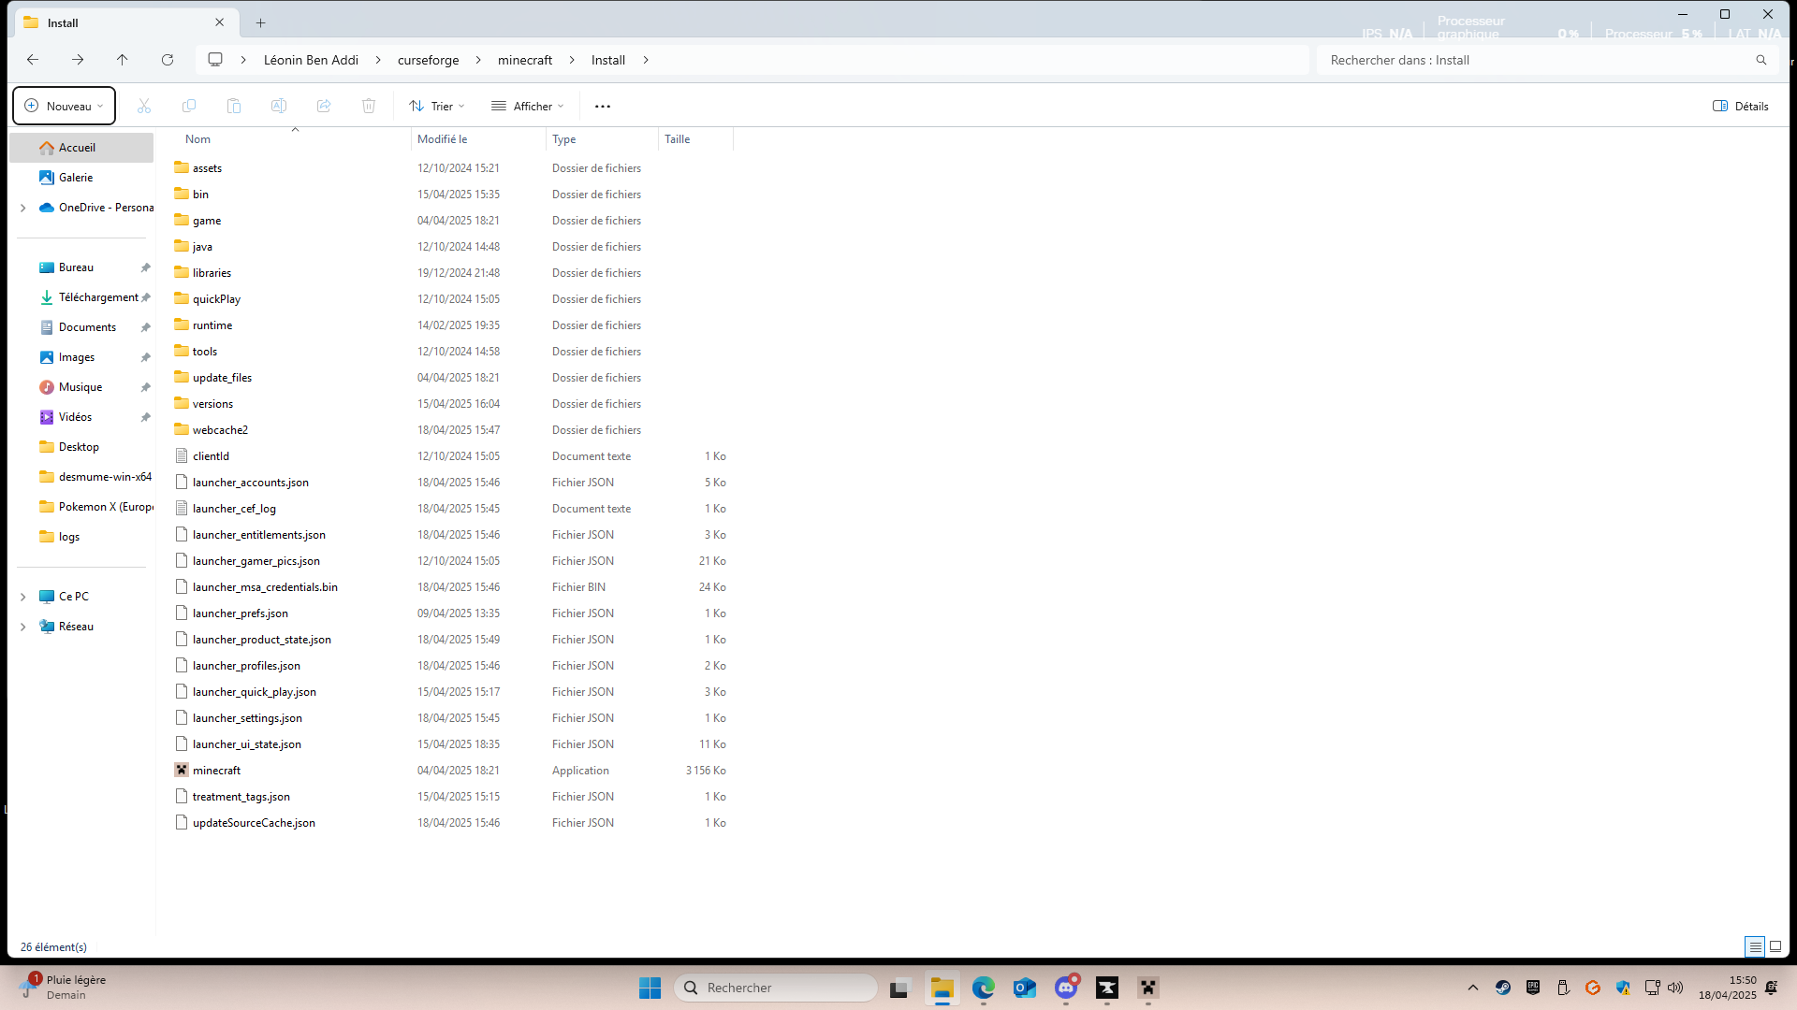Viewport: 1797px width, 1010px height.
Task: Navigate to Léonin Ben Addi breadcrumb
Action: (x=311, y=60)
